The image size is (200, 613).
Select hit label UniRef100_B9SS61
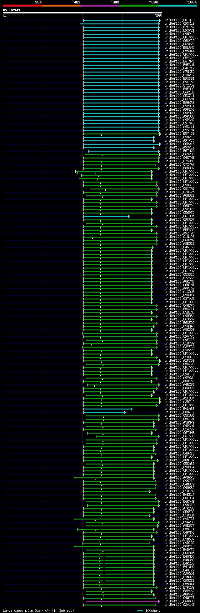(x=179, y=79)
